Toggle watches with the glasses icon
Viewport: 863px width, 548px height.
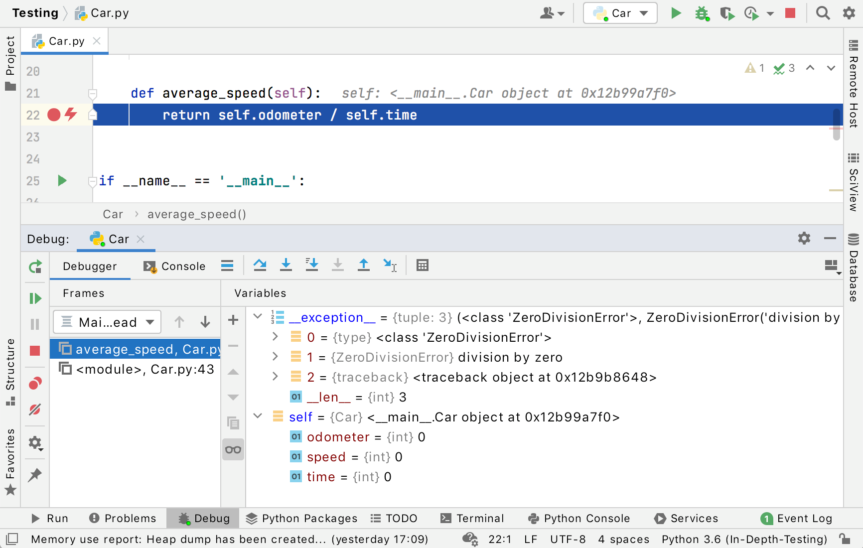pyautogui.click(x=233, y=449)
